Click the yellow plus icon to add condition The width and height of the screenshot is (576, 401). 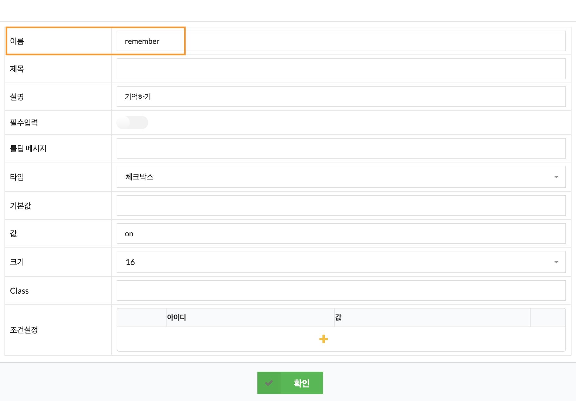(323, 339)
